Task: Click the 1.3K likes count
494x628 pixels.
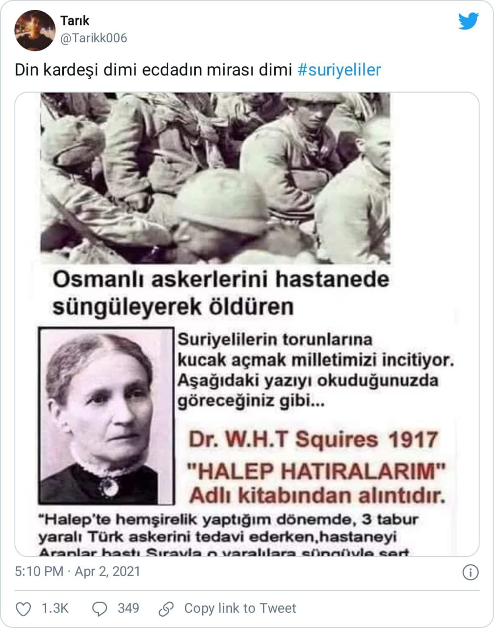Action: pos(55,608)
